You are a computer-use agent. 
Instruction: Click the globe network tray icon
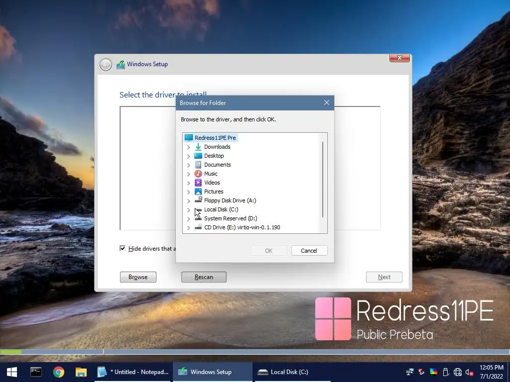458,372
